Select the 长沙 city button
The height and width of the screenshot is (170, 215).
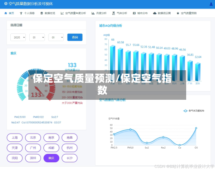pos(70,158)
